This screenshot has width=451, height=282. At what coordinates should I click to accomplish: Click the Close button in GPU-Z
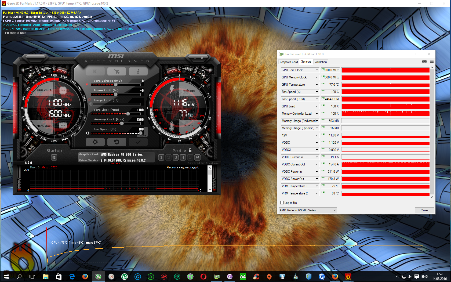click(424, 210)
